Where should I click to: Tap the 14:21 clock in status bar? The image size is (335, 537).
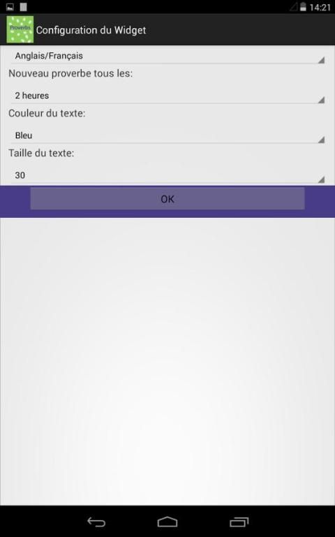click(x=320, y=7)
